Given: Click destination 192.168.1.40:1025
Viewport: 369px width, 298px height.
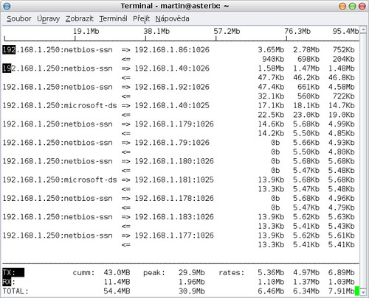Looking at the screenshot, I should [x=172, y=106].
